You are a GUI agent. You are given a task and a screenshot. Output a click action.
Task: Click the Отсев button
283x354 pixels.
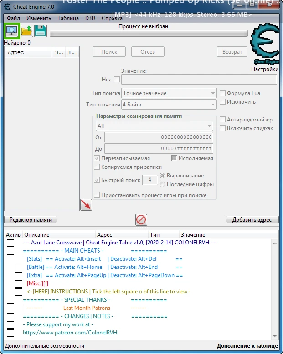[x=148, y=52]
